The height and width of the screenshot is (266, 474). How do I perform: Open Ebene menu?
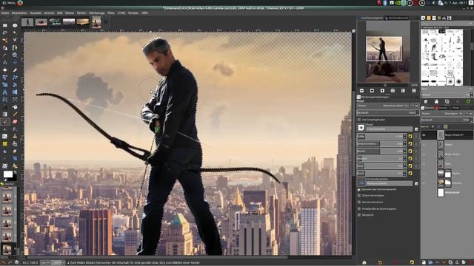[x=70, y=13]
